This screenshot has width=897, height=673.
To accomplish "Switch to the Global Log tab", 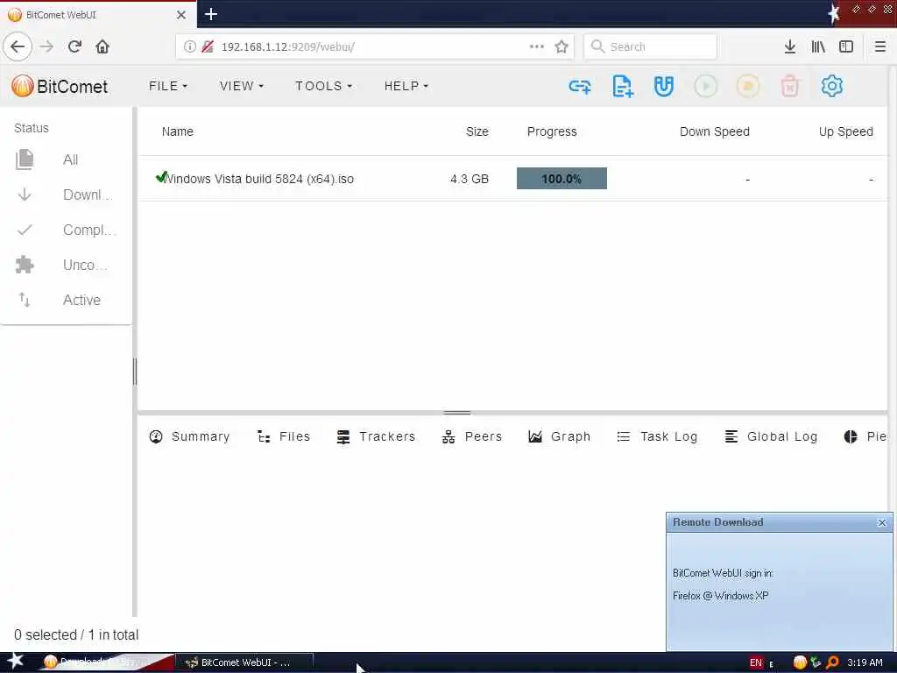I will tap(771, 436).
